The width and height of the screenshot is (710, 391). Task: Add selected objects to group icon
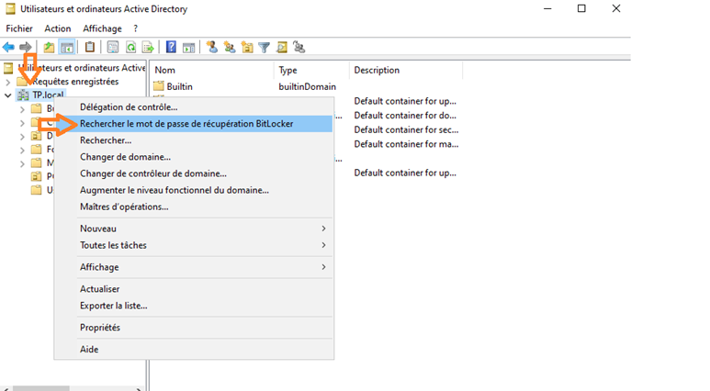[299, 47]
